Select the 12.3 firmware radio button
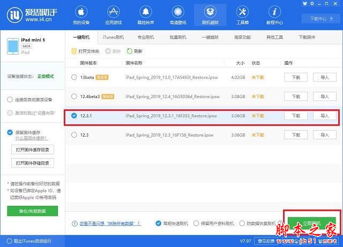Screen dimensions: 343x247 pyautogui.click(x=74, y=135)
